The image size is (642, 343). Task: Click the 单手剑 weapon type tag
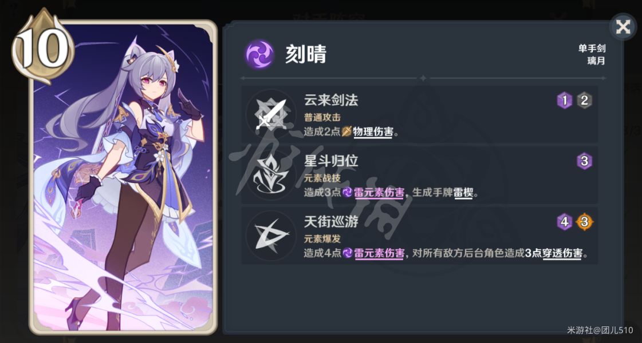(592, 48)
